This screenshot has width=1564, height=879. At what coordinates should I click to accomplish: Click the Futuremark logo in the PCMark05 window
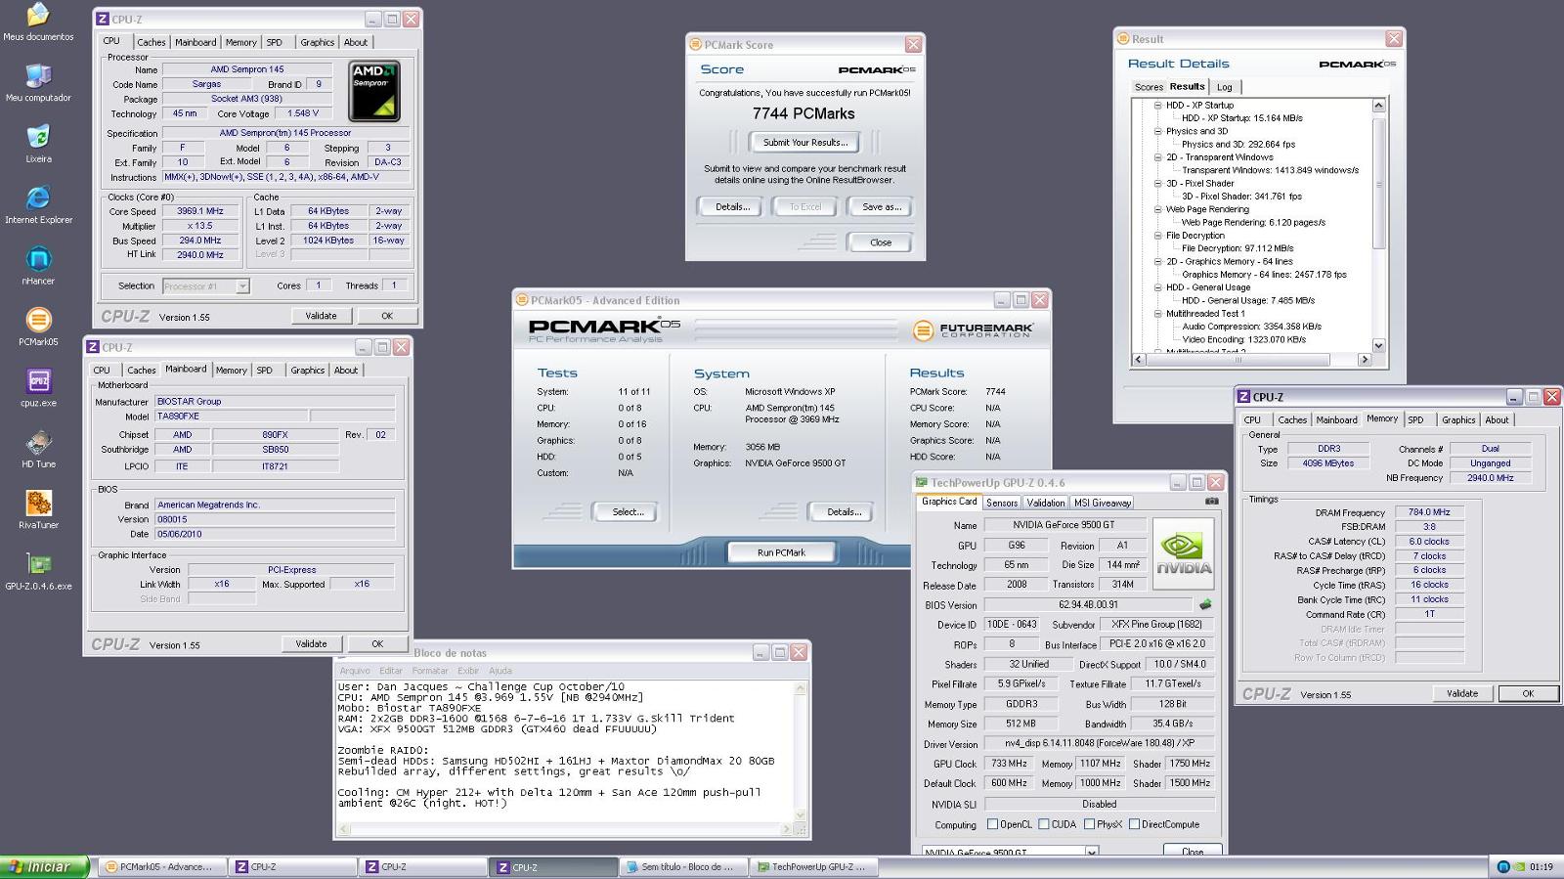click(x=973, y=330)
